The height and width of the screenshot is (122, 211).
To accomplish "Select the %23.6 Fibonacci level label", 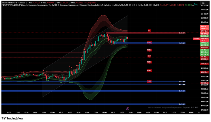I will click(149, 42).
